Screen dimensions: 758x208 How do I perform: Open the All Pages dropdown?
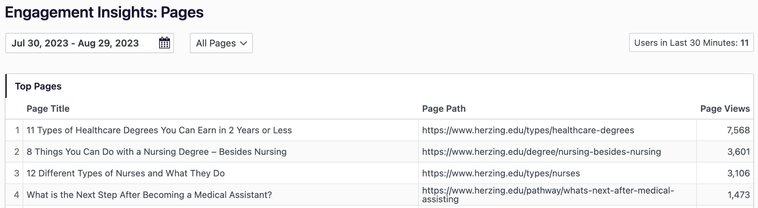click(221, 43)
